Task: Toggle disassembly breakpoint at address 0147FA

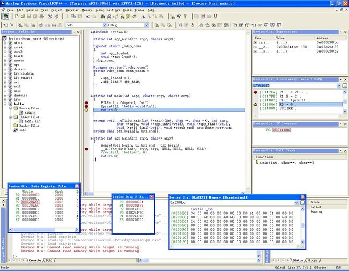Action: pos(255,92)
